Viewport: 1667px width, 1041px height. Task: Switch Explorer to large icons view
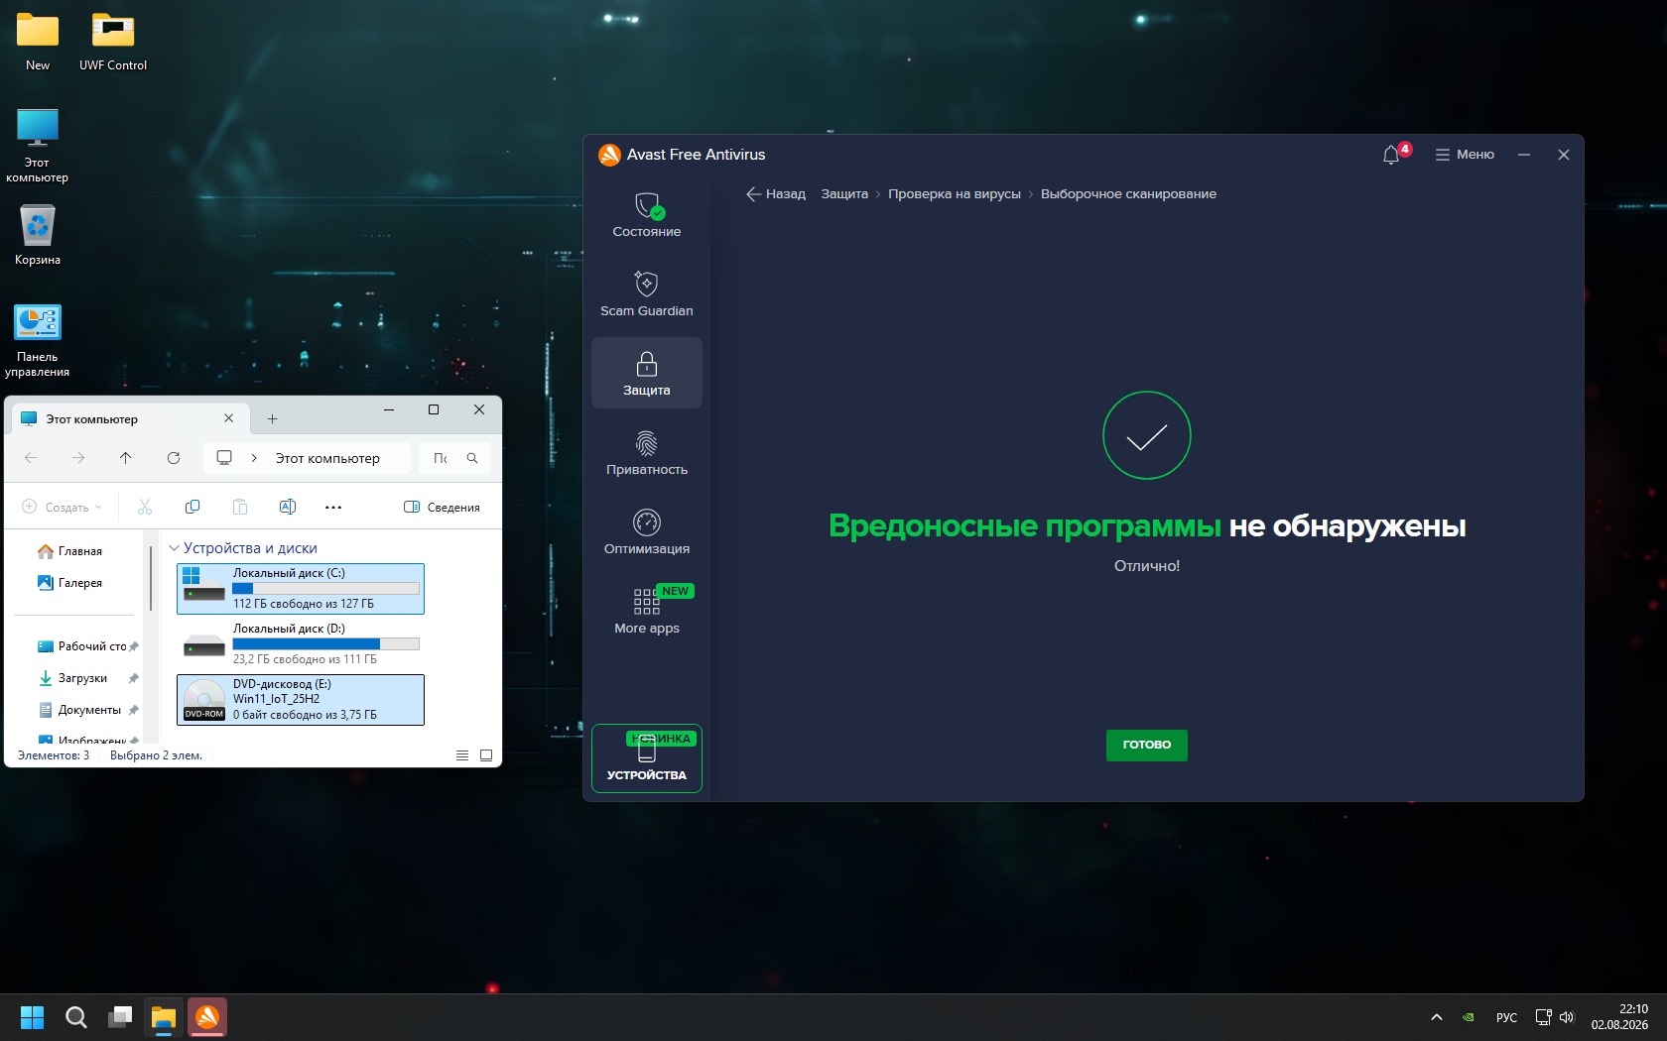(486, 755)
